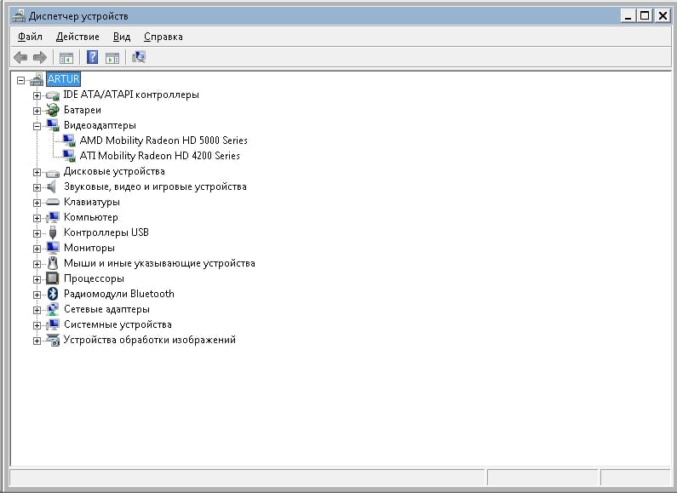The height and width of the screenshot is (493, 677).
Task: Collapse the Видеоадаптеры node
Action: tap(37, 126)
